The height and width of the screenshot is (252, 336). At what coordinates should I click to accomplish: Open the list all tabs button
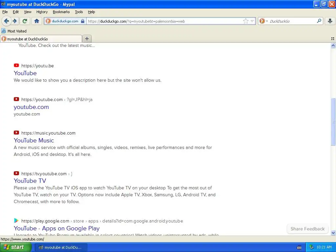(x=333, y=39)
